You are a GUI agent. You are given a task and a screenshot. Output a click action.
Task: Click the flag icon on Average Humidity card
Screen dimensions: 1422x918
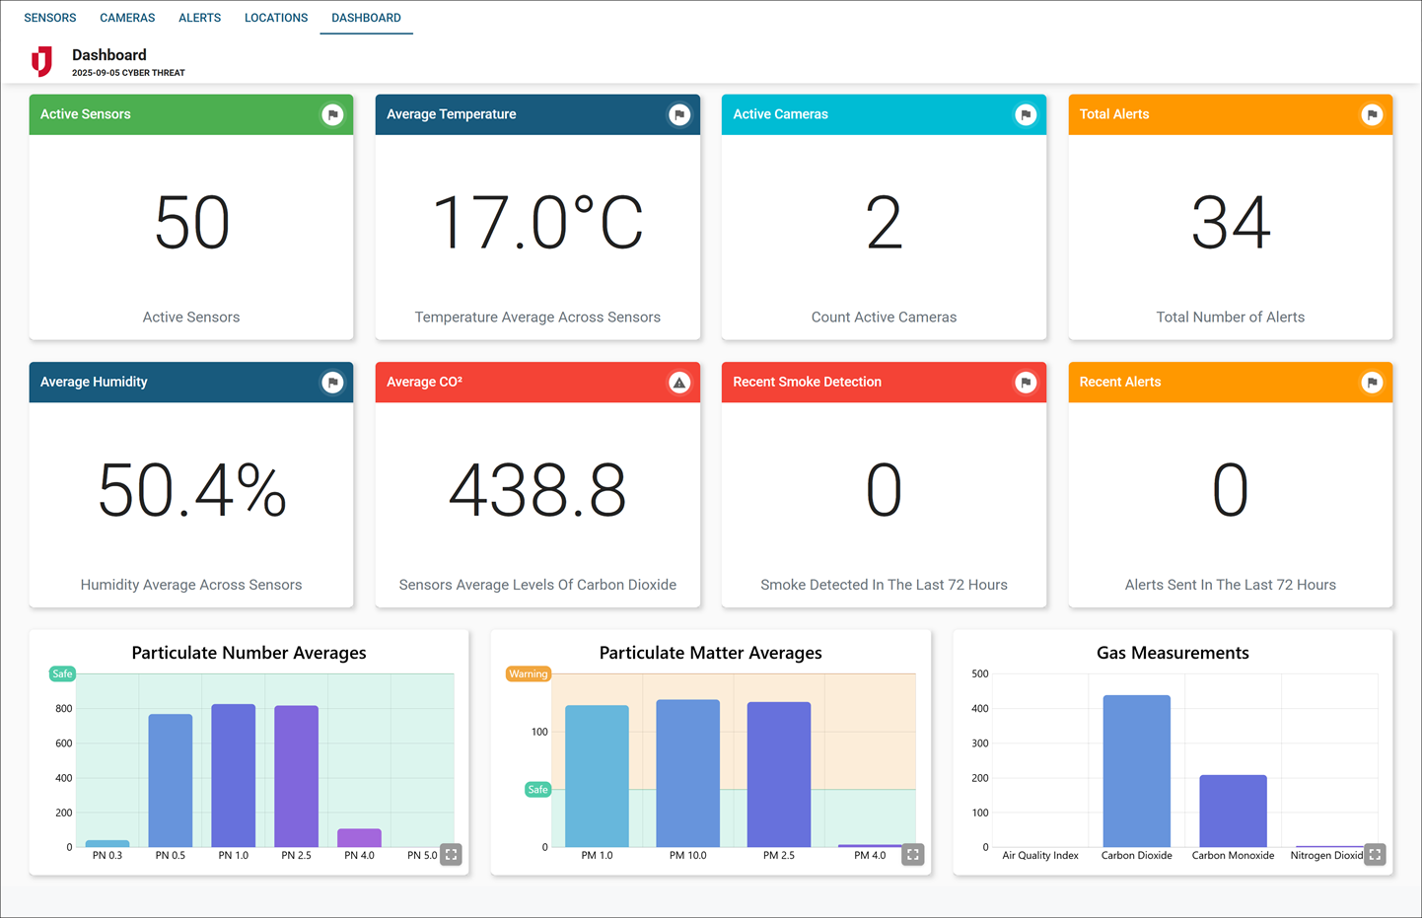(332, 383)
